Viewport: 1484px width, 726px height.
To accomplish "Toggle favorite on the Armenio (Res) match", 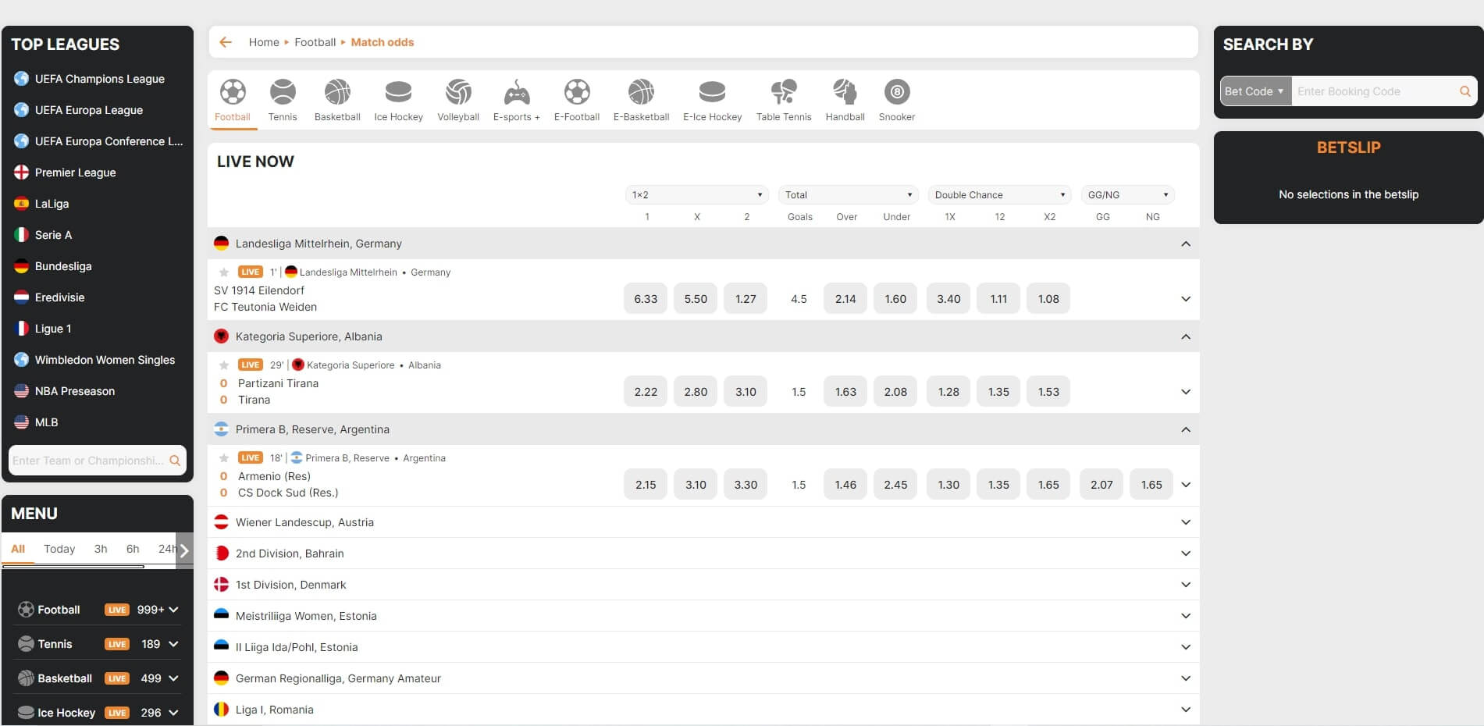I will 223,457.
